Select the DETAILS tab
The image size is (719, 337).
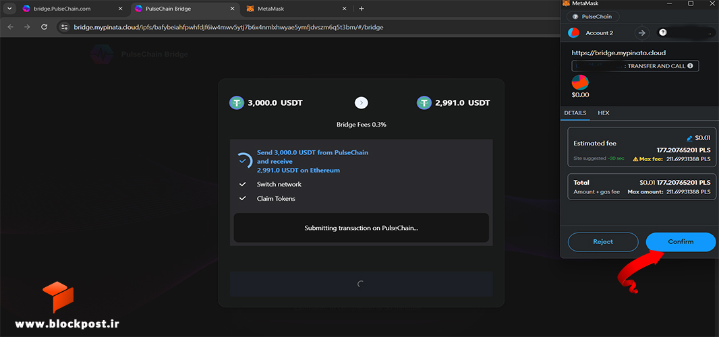[x=575, y=113]
